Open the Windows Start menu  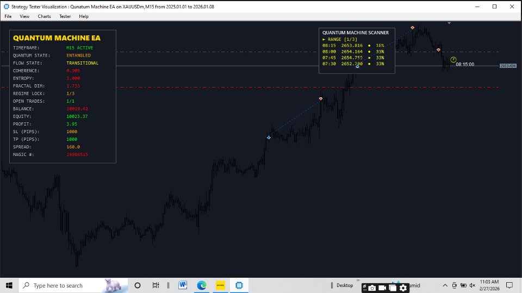click(x=9, y=285)
